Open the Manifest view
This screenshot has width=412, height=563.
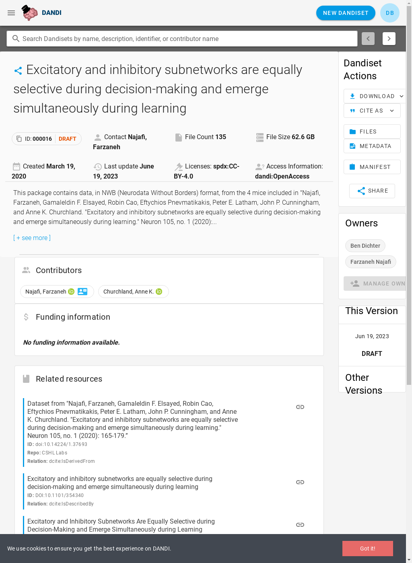point(372,167)
